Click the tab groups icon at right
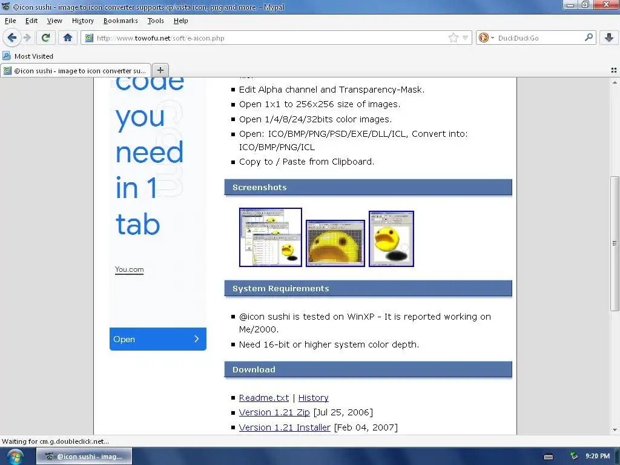 pos(614,70)
